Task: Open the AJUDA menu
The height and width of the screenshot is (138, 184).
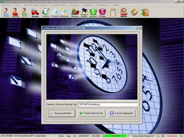Action: (116, 5)
